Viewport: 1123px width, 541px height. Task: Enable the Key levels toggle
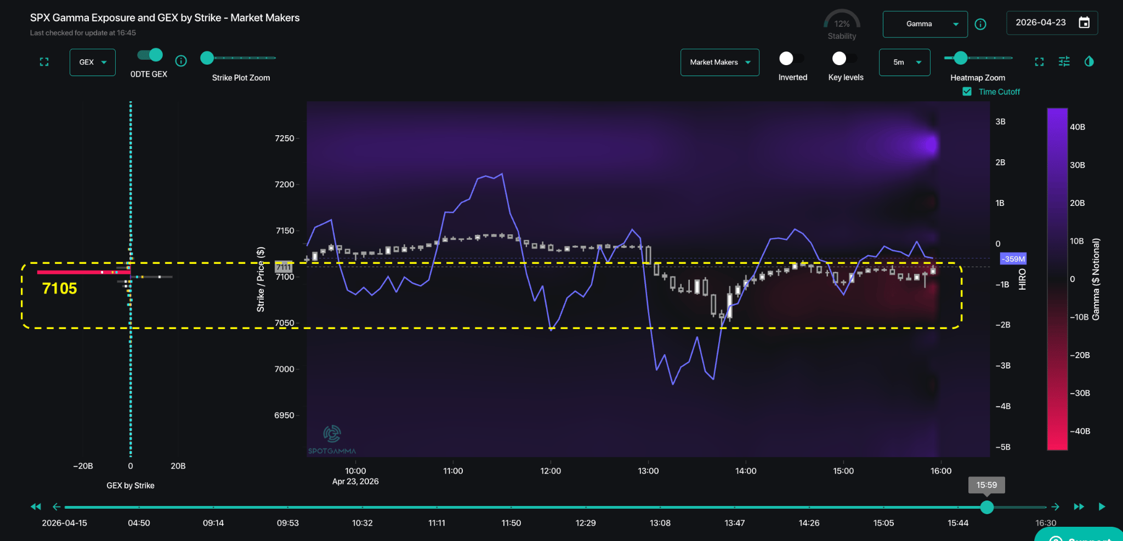(845, 59)
